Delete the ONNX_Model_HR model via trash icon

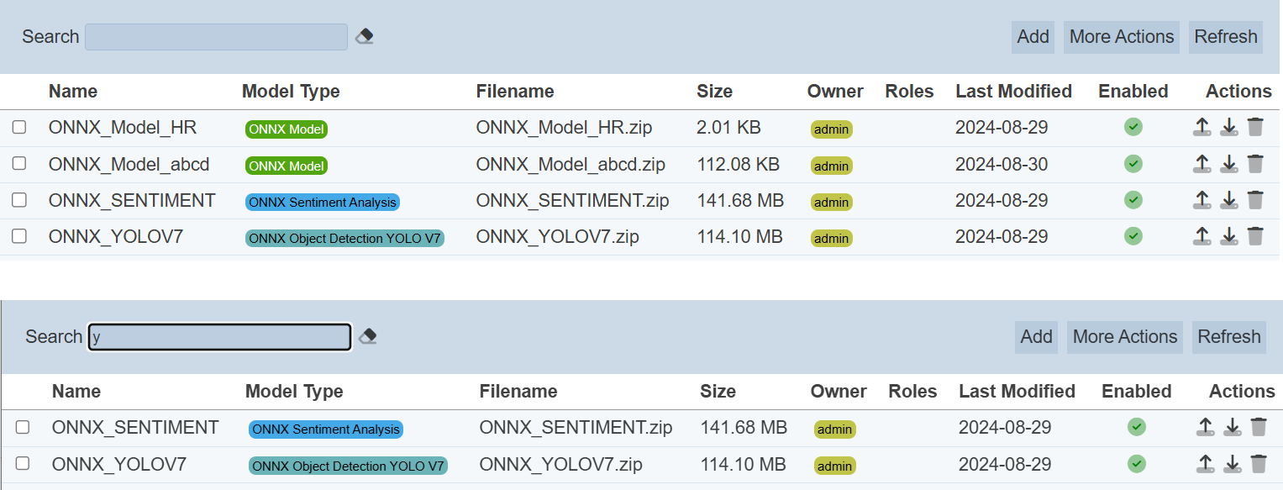coord(1255,128)
